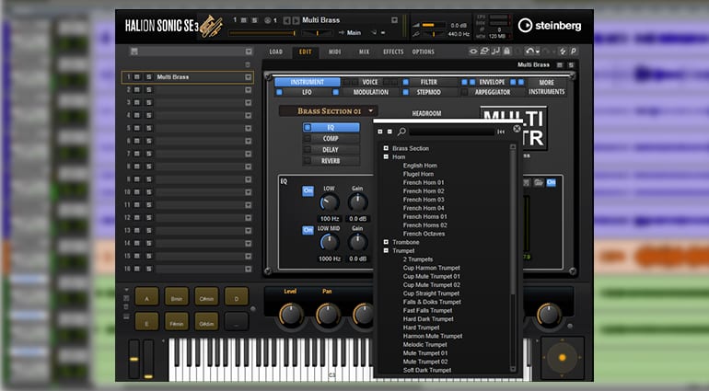Toggle the EQ LOW MID band On button
Viewport: 709px width, 391px height.
tap(308, 230)
